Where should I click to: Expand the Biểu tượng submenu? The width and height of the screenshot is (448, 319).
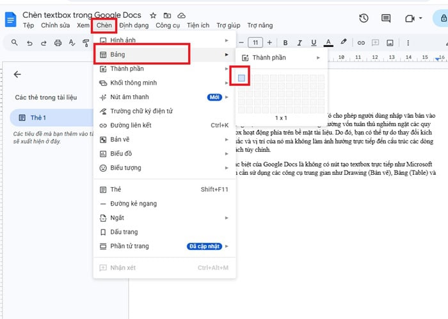(164, 168)
